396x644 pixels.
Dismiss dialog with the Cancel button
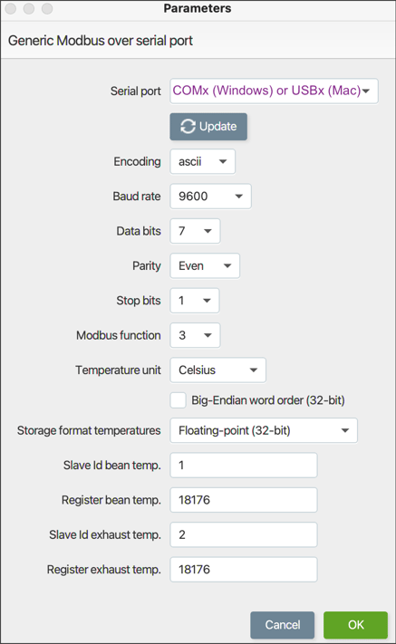click(x=282, y=625)
